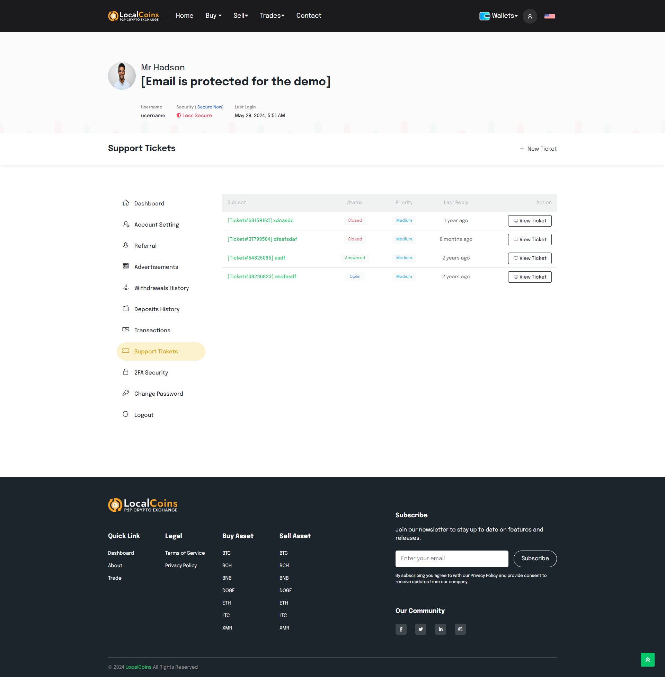Screen dimensions: 665x677
Task: Click the 2FA Security padlock icon
Action: (126, 372)
